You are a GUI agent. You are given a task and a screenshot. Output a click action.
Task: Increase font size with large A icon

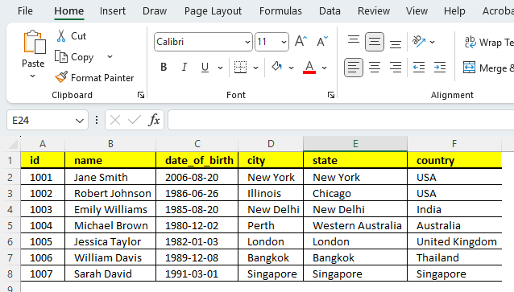pyautogui.click(x=301, y=42)
